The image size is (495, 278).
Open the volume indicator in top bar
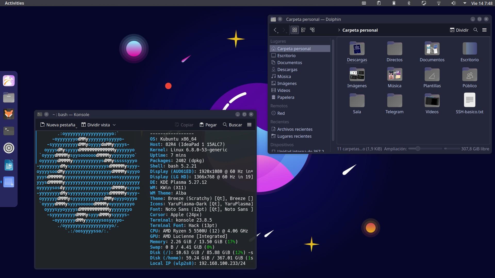[453, 3]
